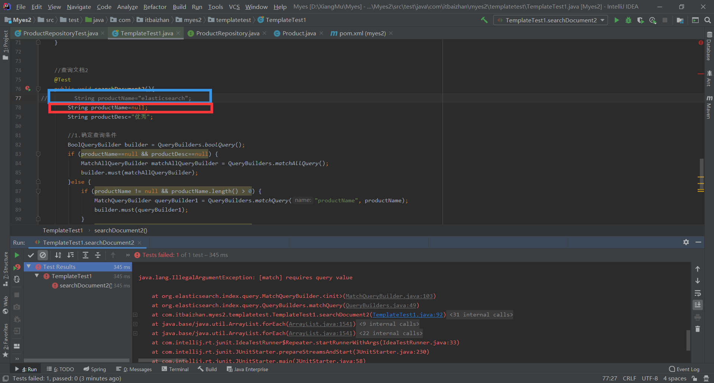Screen dimensions: 714x383
Task: Toggle show passed tests checkmark
Action: [31, 255]
